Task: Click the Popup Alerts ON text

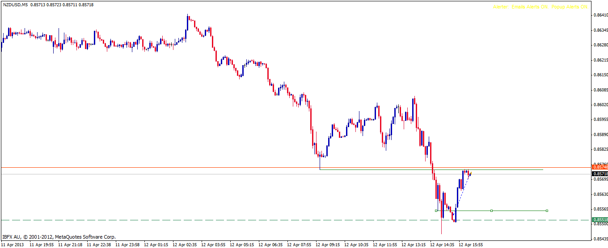Action: pyautogui.click(x=569, y=7)
